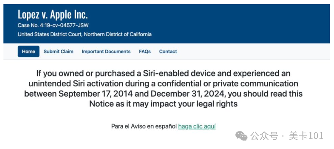334x149 pixels.
Task: Click the 公众号 · 美卡101 watermark text
Action: point(287,136)
